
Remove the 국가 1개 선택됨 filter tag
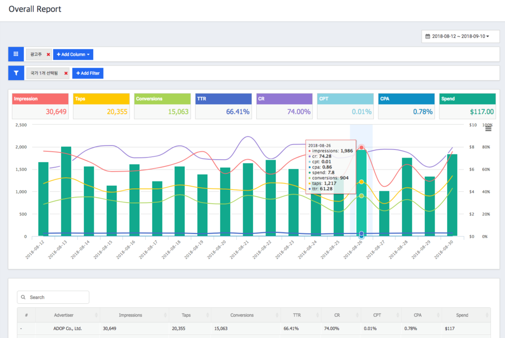pos(66,73)
